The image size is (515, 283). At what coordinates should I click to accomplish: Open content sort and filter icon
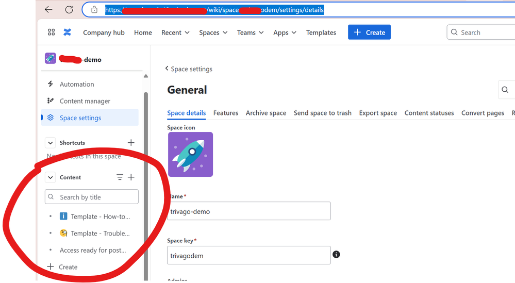point(120,177)
